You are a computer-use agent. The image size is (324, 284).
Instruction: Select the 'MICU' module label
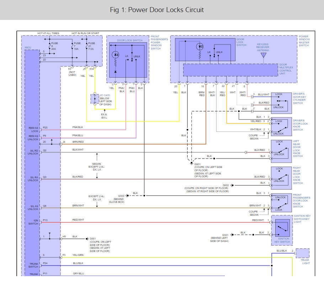[28, 48]
